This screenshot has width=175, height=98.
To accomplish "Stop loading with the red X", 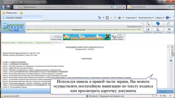I will click(124, 7).
